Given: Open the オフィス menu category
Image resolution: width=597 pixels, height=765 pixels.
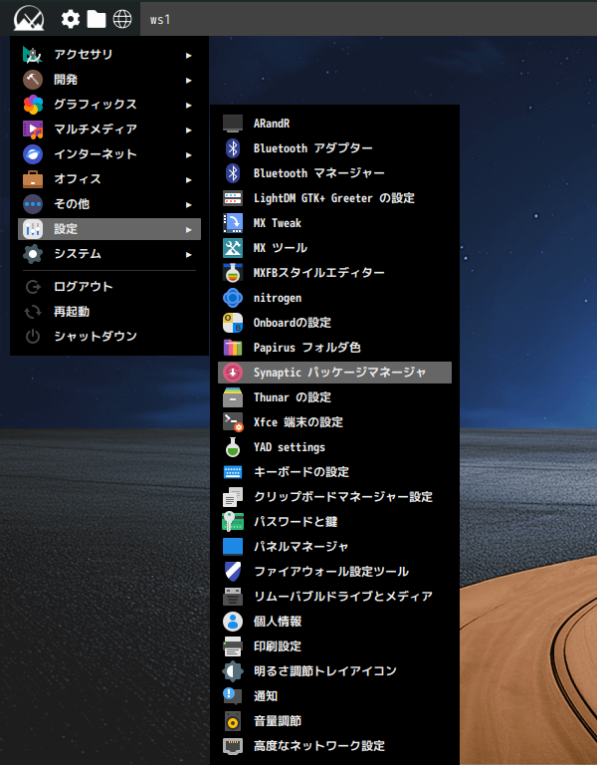Looking at the screenshot, I should coord(109,179).
